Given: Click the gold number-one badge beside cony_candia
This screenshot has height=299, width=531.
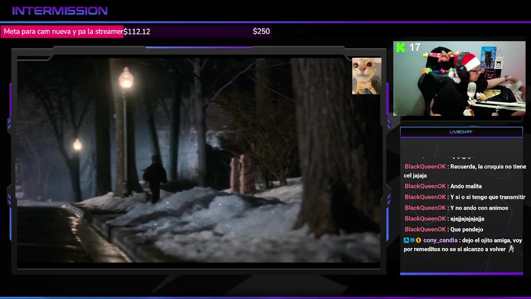Looking at the screenshot, I should point(419,240).
